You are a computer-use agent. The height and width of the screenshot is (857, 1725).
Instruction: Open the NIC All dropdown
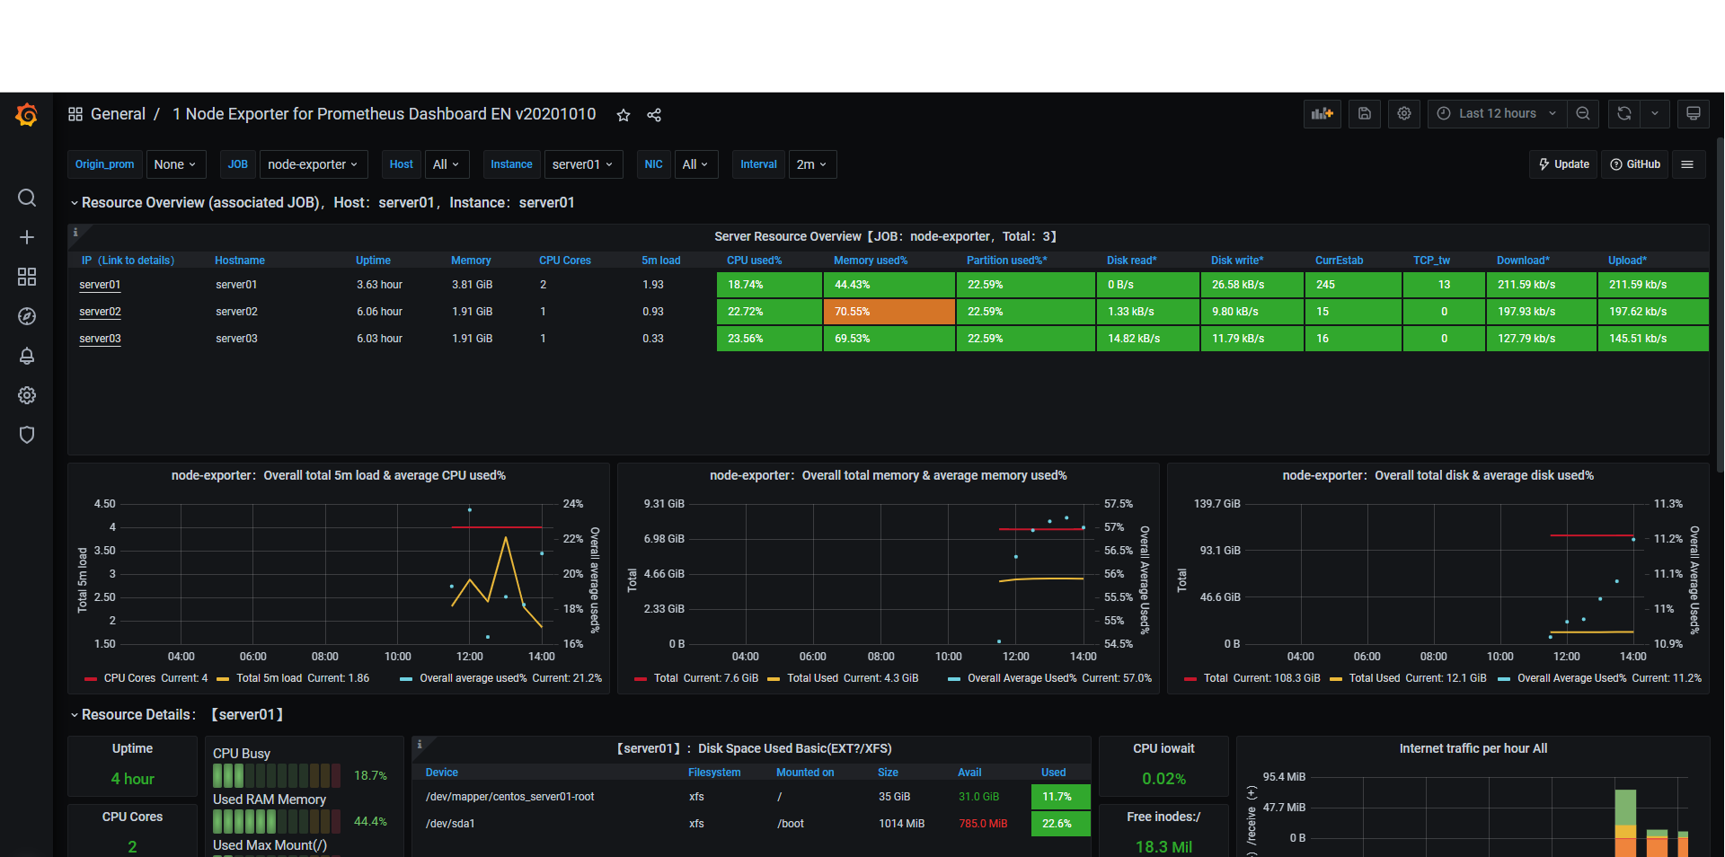tap(695, 164)
